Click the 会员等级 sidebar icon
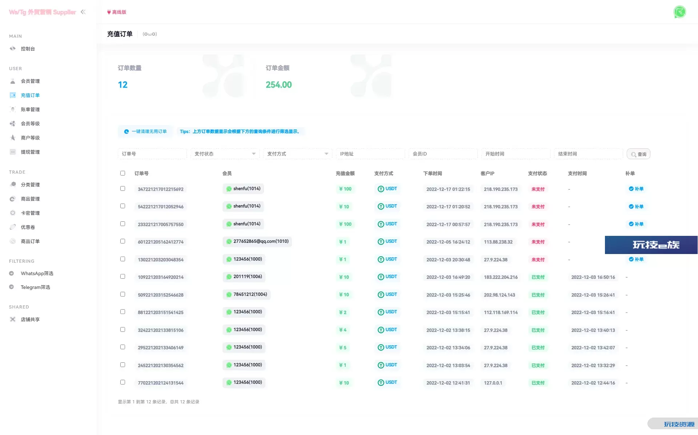Viewport: 698px width, 435px height. click(x=13, y=124)
